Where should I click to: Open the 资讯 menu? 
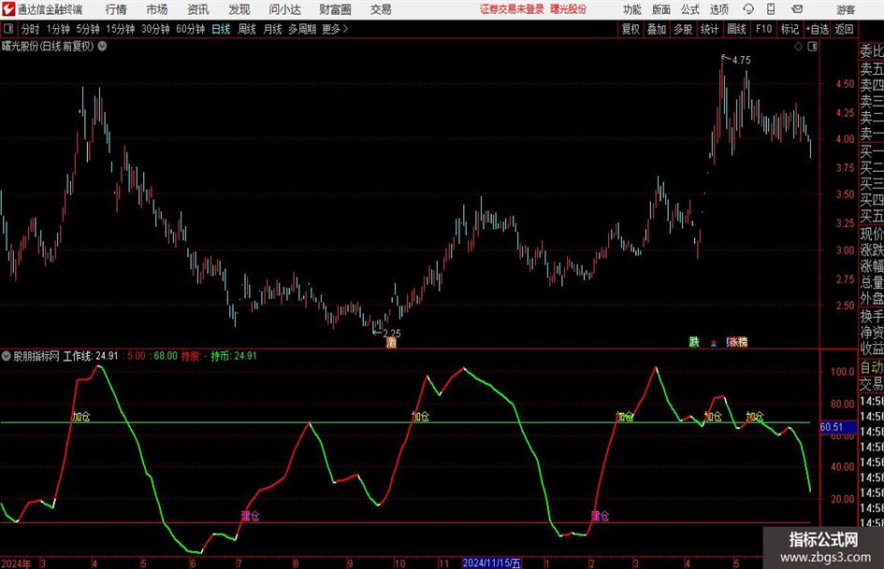[x=198, y=9]
